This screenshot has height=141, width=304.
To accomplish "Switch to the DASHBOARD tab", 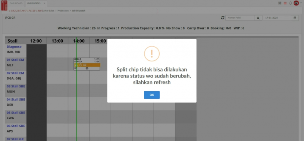I will click(16, 3).
